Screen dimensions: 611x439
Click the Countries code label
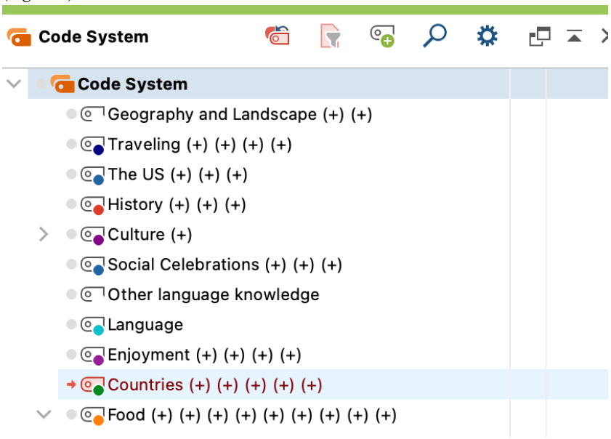[x=145, y=385]
